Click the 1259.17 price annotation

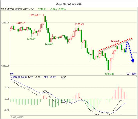[x=21, y=23]
